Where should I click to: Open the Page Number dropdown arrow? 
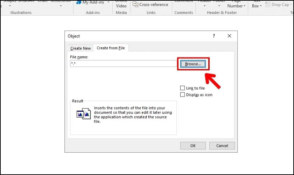244,6
